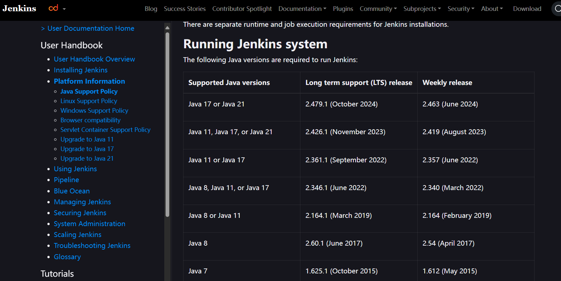Click the sidebar scrollbar up arrow
The width and height of the screenshot is (561, 281).
tap(167, 28)
